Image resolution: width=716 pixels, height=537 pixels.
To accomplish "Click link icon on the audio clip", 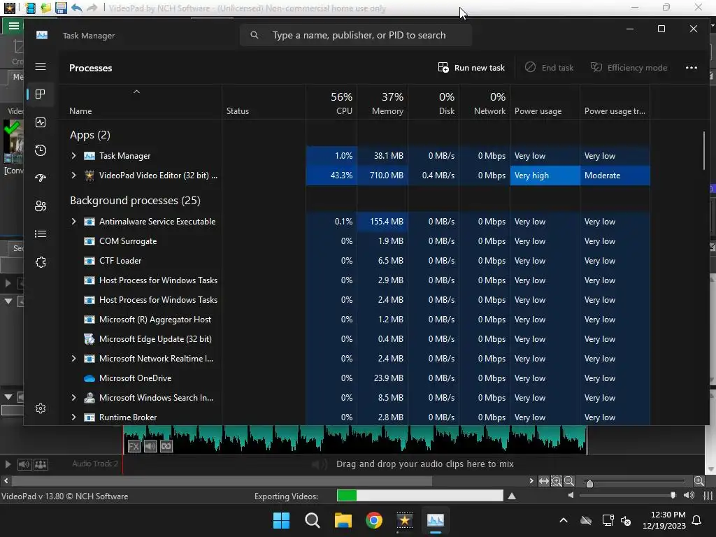I will 166,446.
